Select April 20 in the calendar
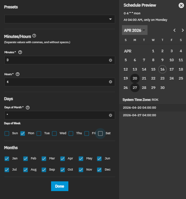The width and height of the screenshot is (186, 199). (135, 78)
